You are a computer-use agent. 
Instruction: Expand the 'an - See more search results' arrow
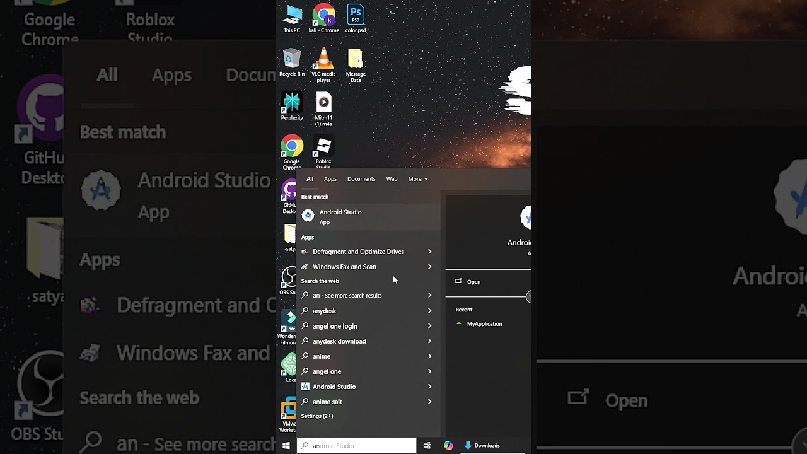click(x=430, y=296)
